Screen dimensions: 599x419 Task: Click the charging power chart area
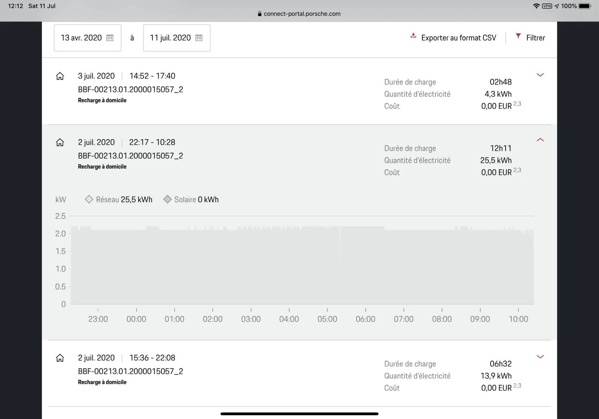(302, 260)
